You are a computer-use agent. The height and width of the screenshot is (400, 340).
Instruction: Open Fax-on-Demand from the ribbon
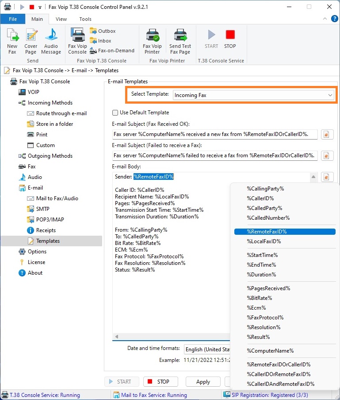(112, 50)
